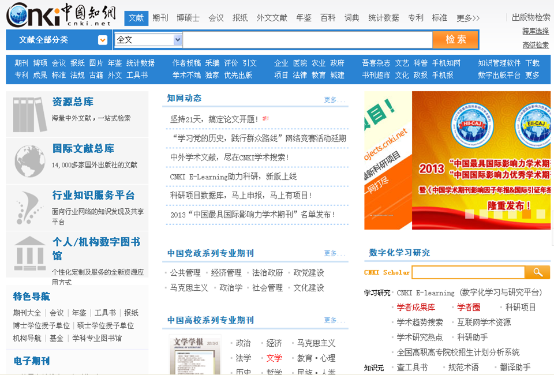Click the 文学学报 journal cover thumbnail
Viewport: 554px width, 375px height.
(195, 355)
